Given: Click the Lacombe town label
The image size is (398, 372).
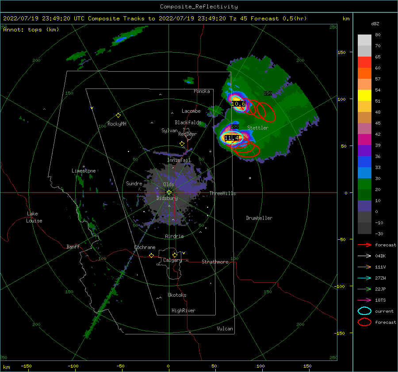Looking at the screenshot, I should tap(191, 111).
